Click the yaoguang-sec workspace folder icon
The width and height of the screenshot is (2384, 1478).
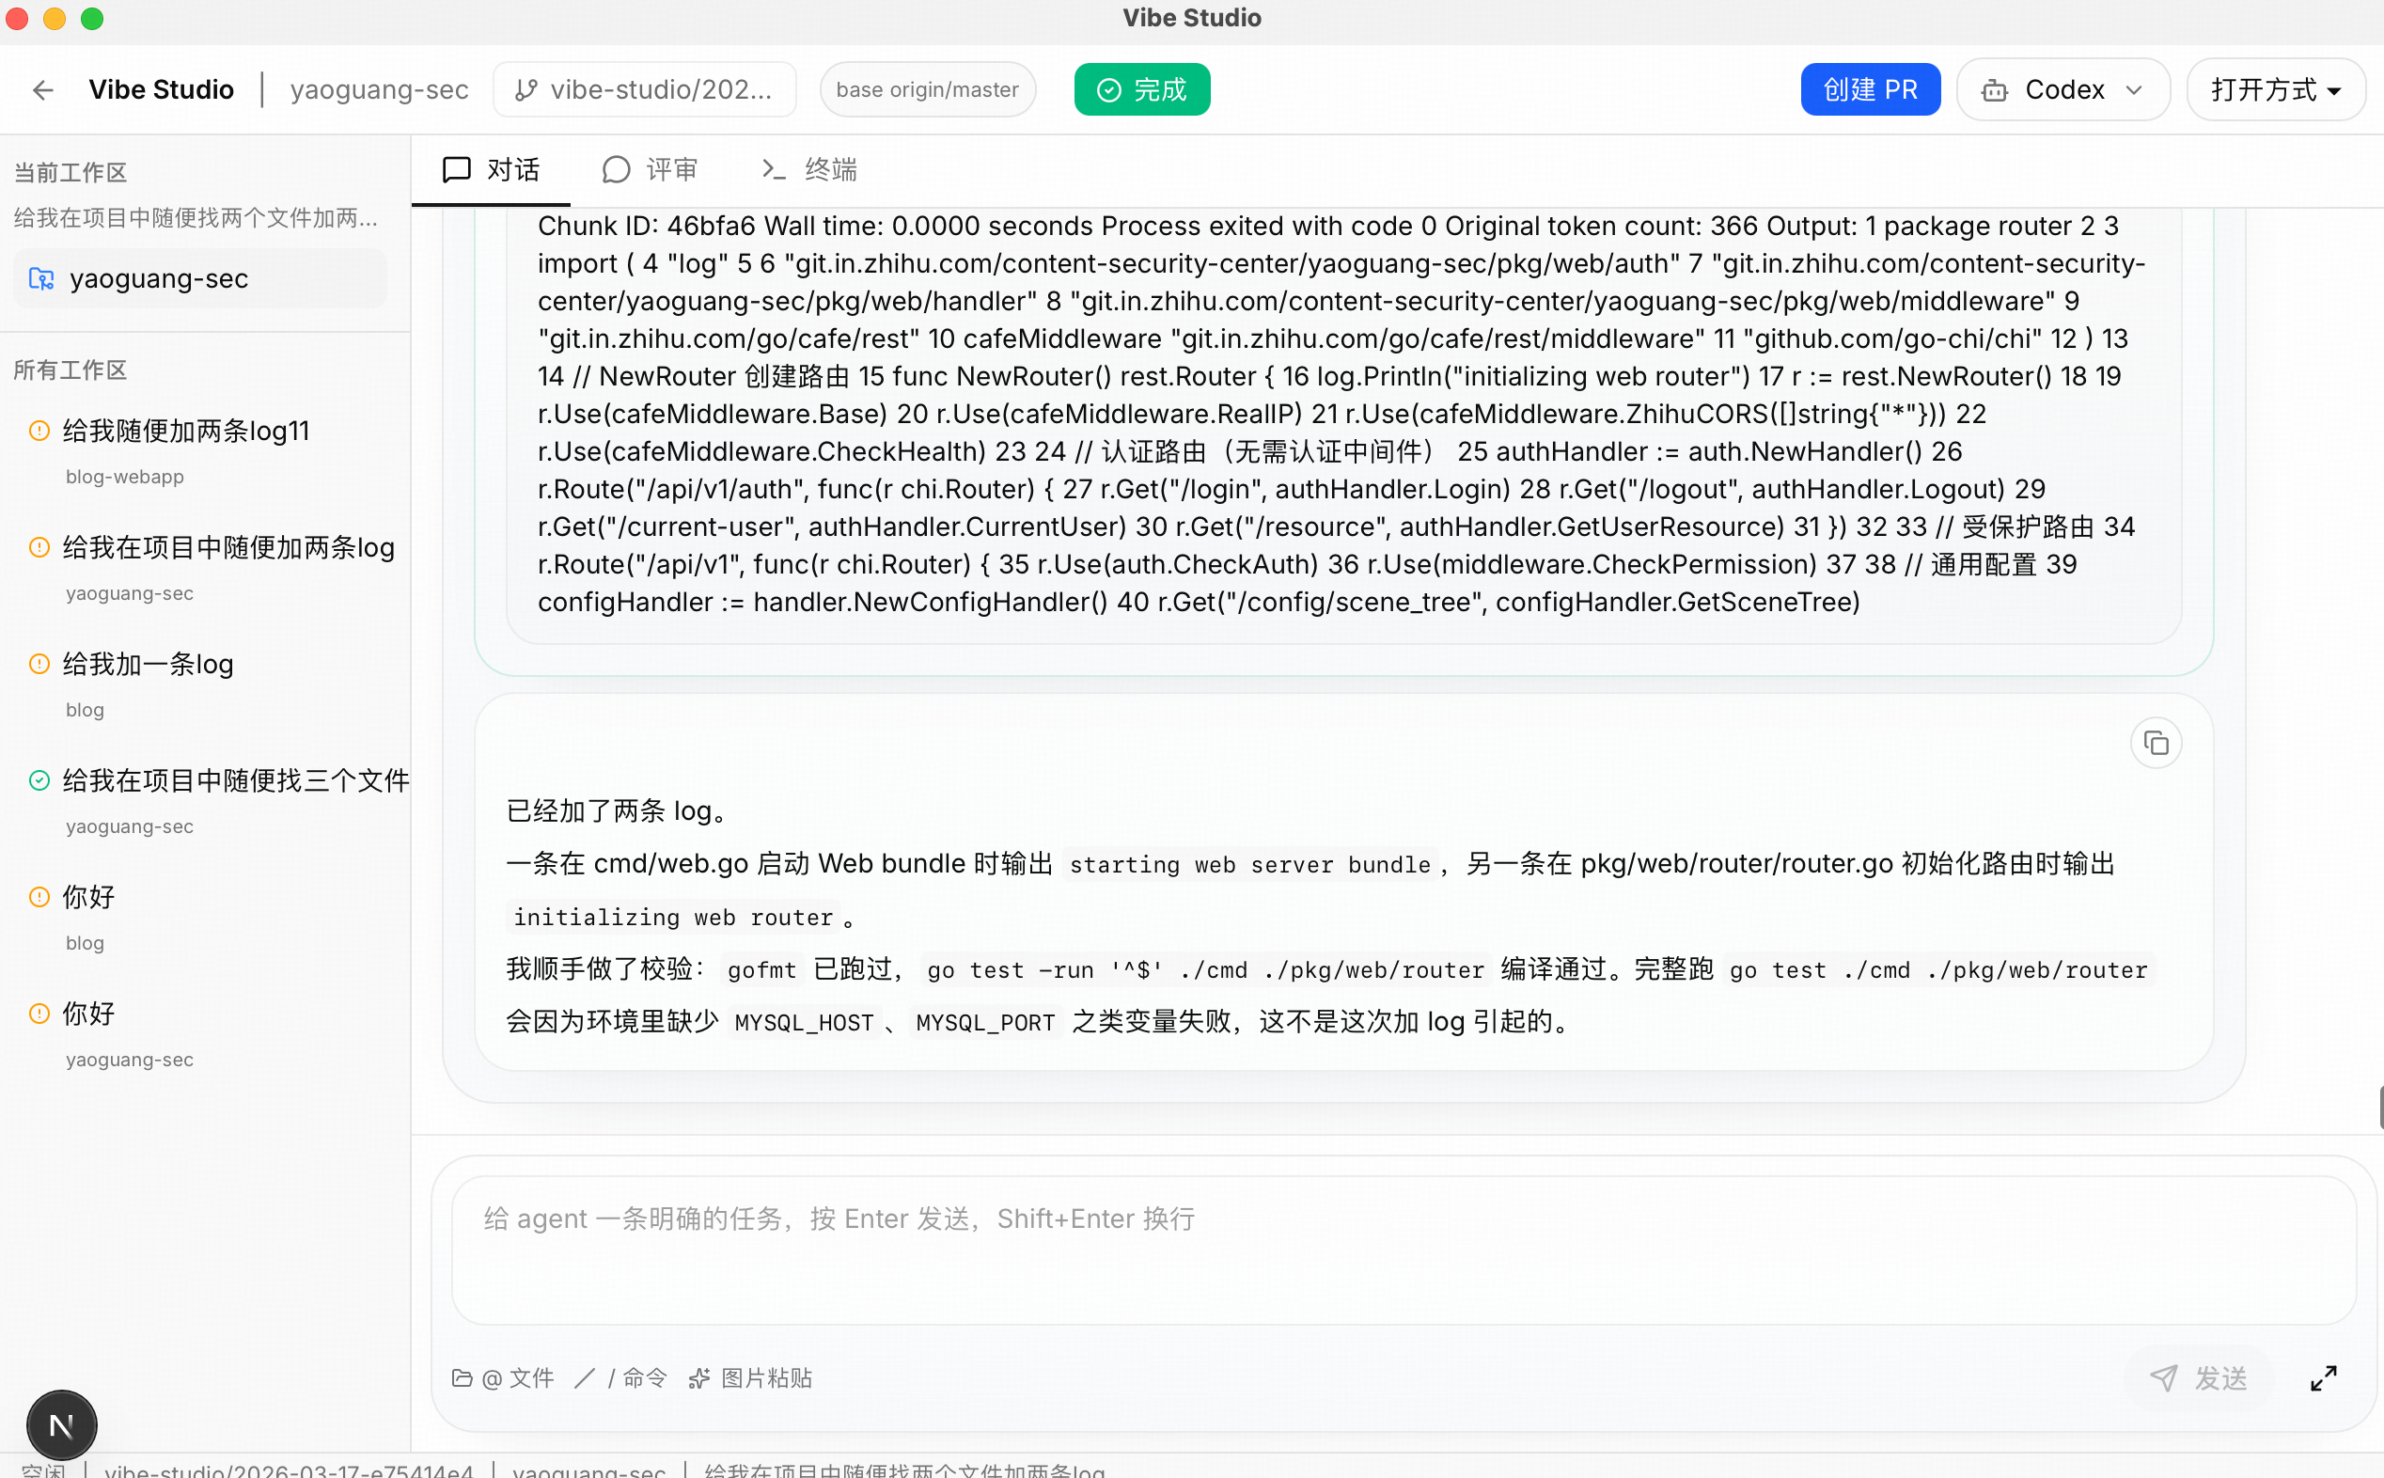pos(41,278)
